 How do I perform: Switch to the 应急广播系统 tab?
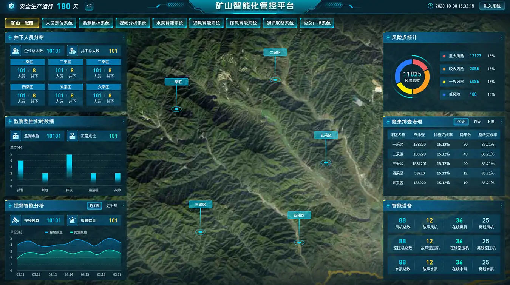coord(317,23)
